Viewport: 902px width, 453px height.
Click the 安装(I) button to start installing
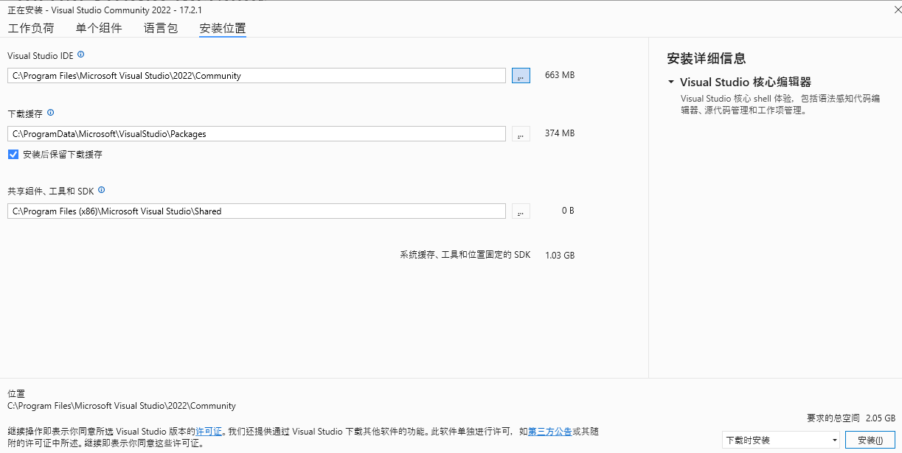(870, 439)
